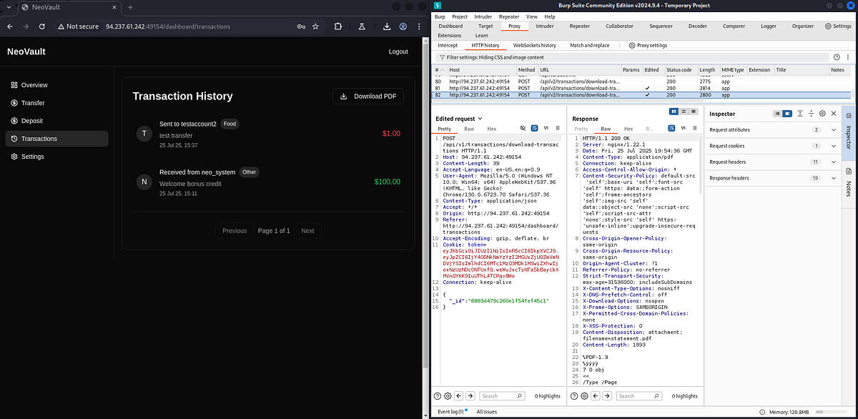858x419 pixels.
Task: Click the Download PDF button
Action: [x=368, y=97]
